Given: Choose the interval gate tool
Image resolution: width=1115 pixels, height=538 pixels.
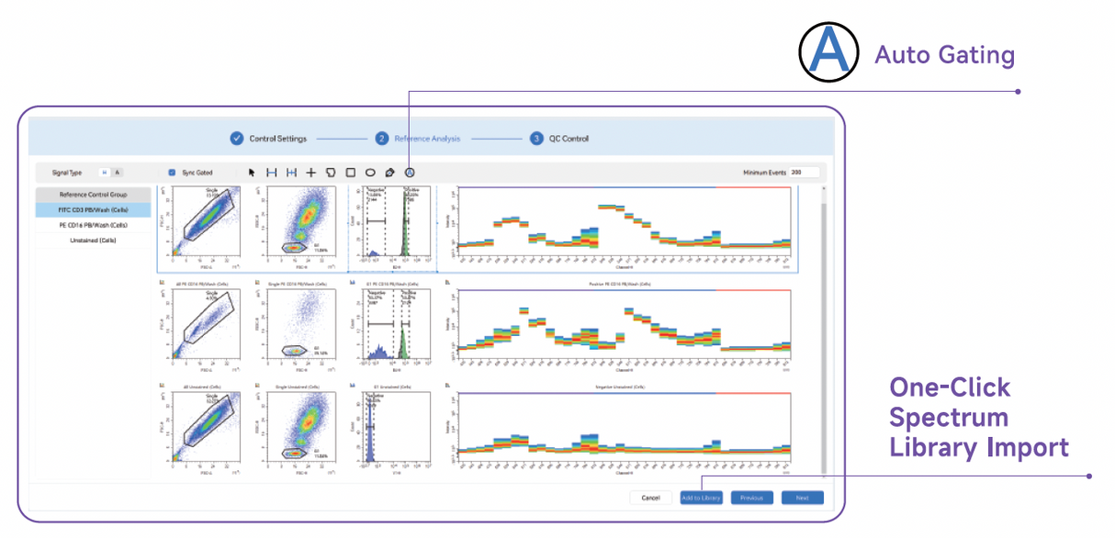Looking at the screenshot, I should click(272, 173).
